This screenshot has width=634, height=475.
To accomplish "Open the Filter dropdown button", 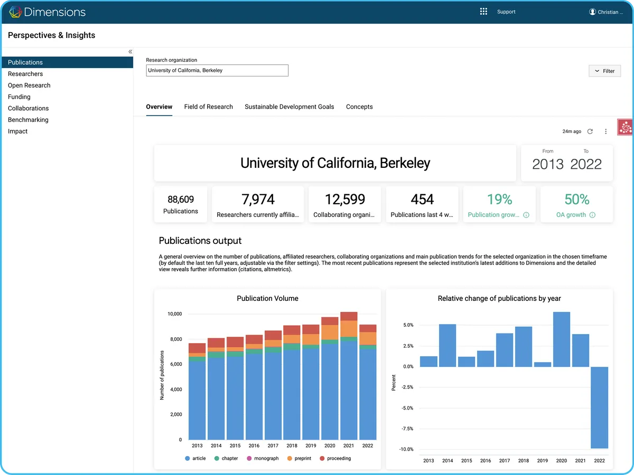I will click(x=604, y=71).
